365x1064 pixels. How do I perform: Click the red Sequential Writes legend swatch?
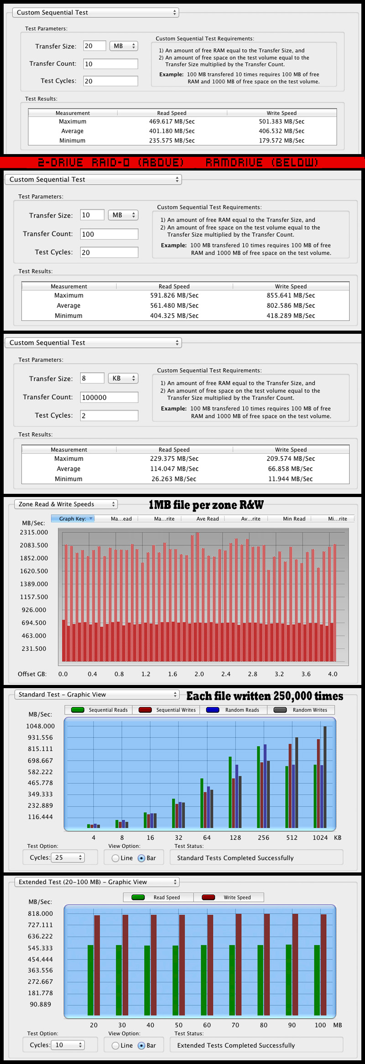pos(145,710)
